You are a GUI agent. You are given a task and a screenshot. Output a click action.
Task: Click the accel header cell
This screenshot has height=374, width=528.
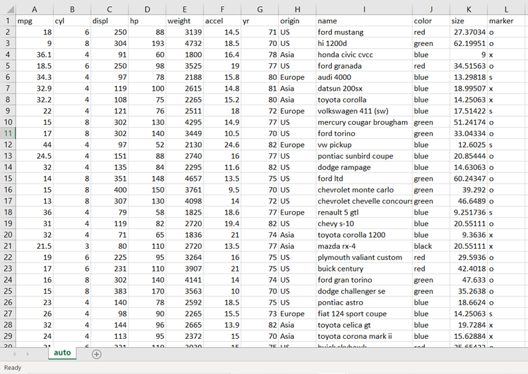[222, 21]
